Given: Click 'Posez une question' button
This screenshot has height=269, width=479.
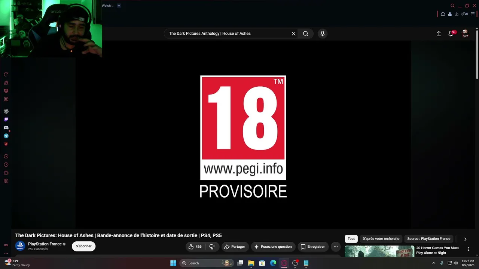Looking at the screenshot, I should (273, 247).
